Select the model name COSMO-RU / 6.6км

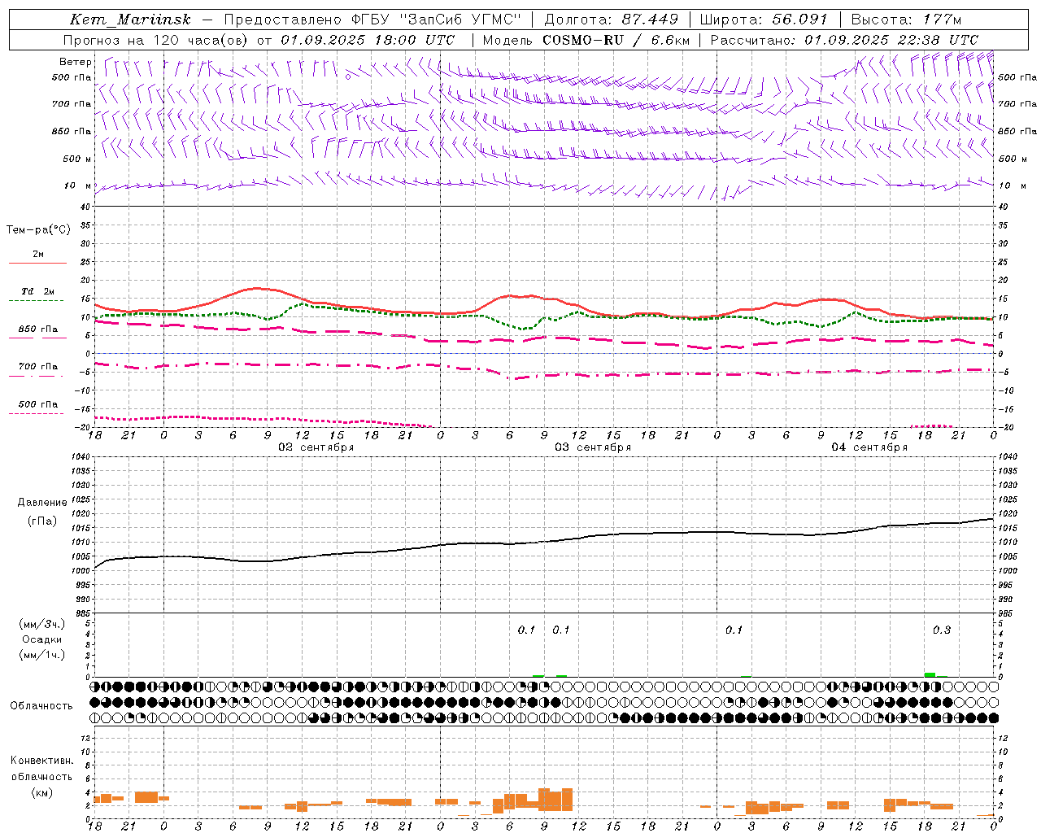coord(616,40)
